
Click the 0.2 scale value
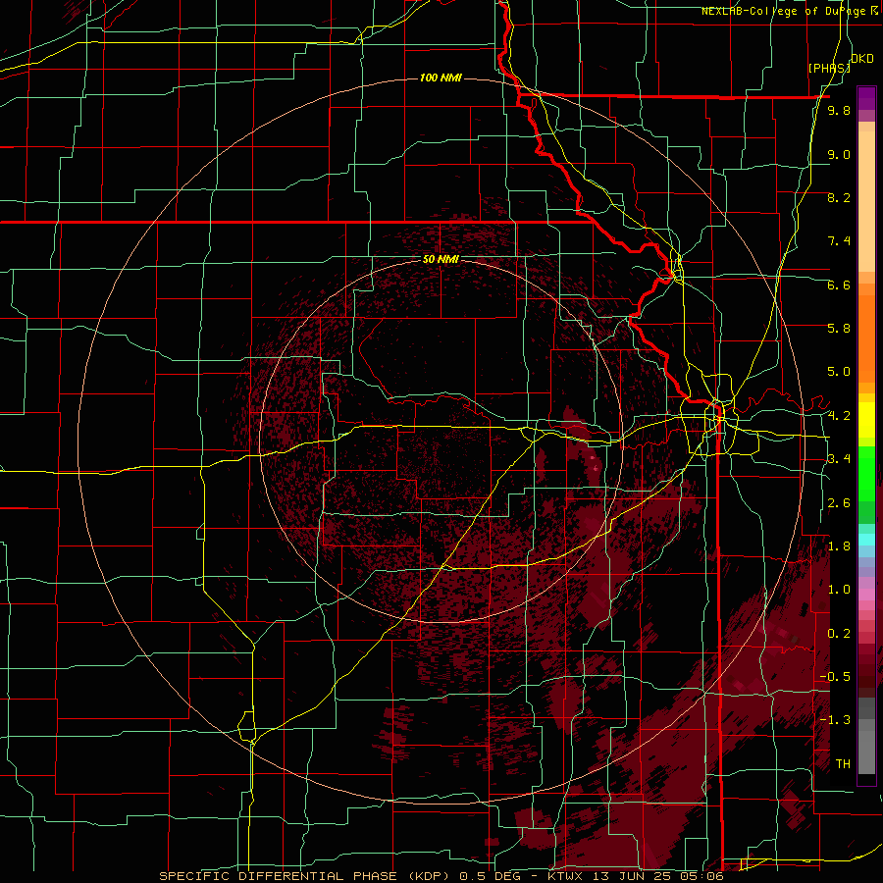pos(839,634)
